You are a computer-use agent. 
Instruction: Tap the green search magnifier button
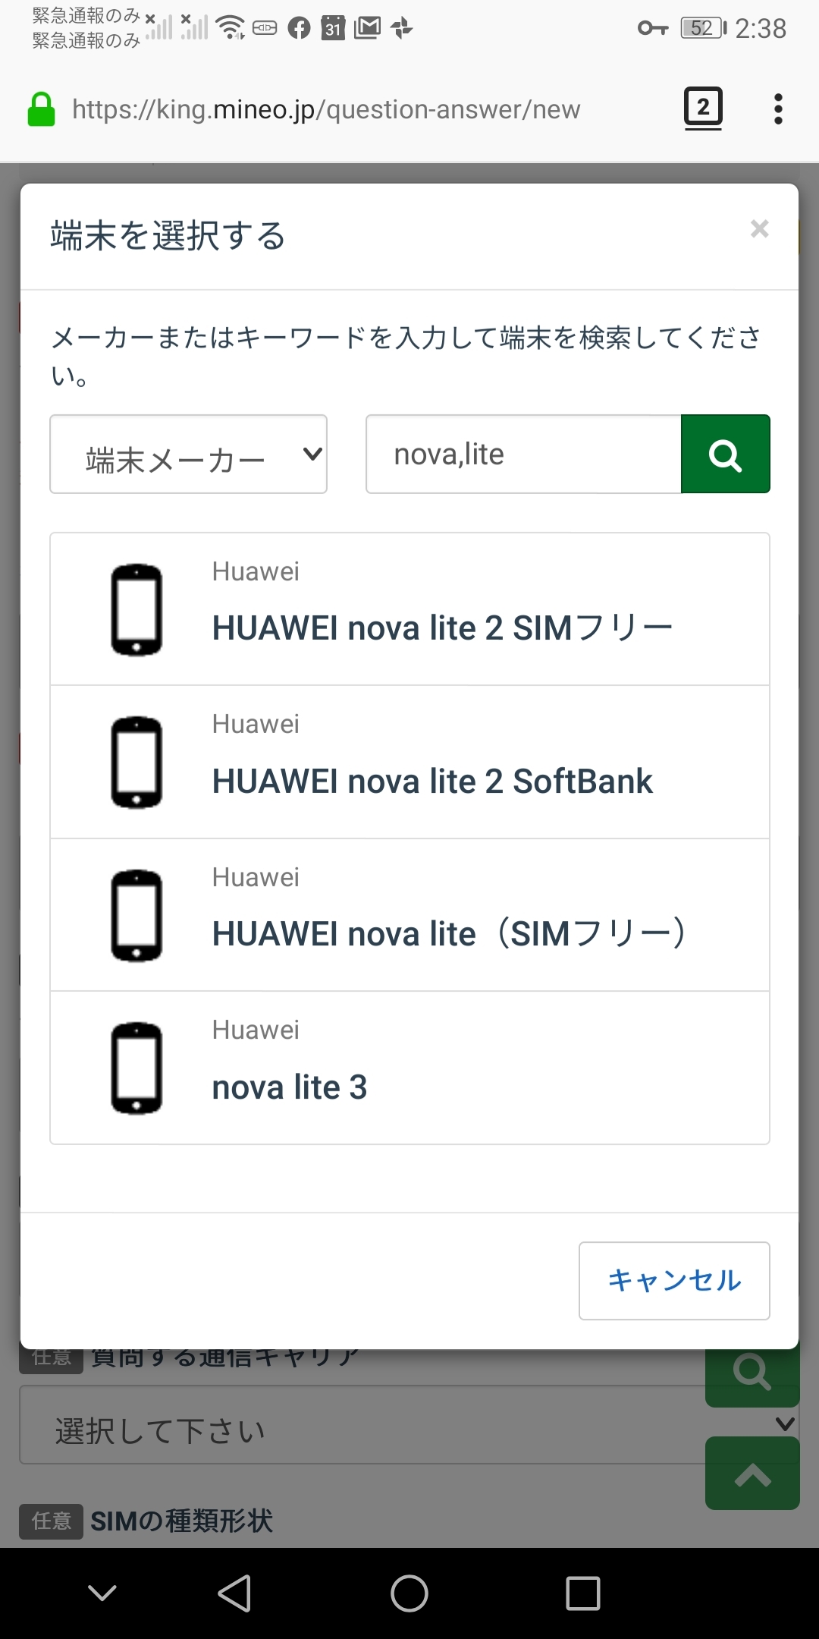tap(725, 455)
